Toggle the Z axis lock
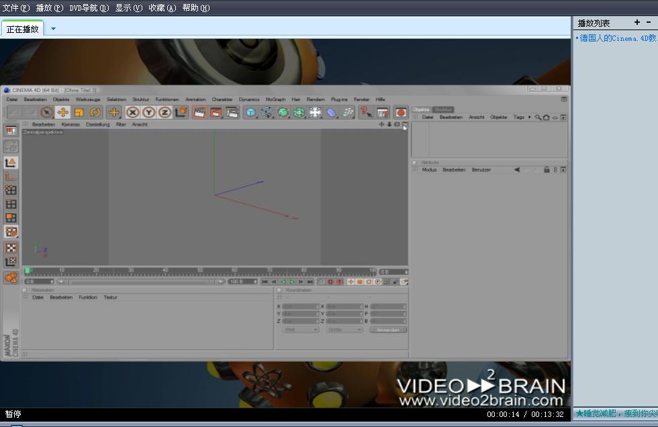 [164, 112]
